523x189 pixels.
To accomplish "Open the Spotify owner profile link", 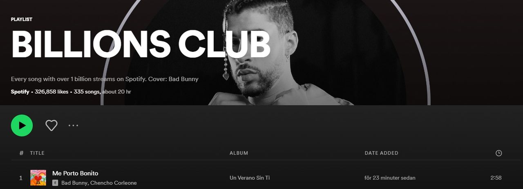I will pos(20,92).
